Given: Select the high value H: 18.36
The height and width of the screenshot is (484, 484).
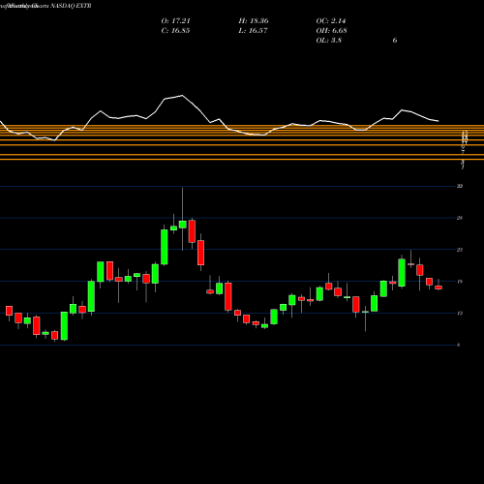Looking at the screenshot, I should coord(254,21).
